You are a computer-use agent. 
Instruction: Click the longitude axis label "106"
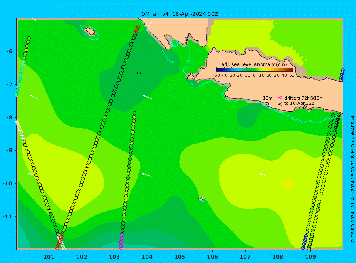tap(212, 257)
